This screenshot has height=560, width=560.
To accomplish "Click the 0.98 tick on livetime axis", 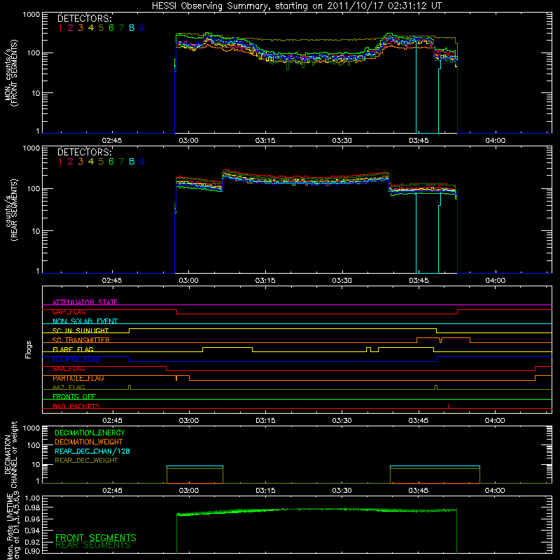I will [32, 507].
